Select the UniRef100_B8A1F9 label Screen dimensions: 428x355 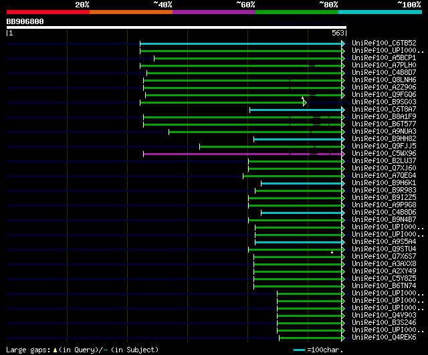click(384, 117)
